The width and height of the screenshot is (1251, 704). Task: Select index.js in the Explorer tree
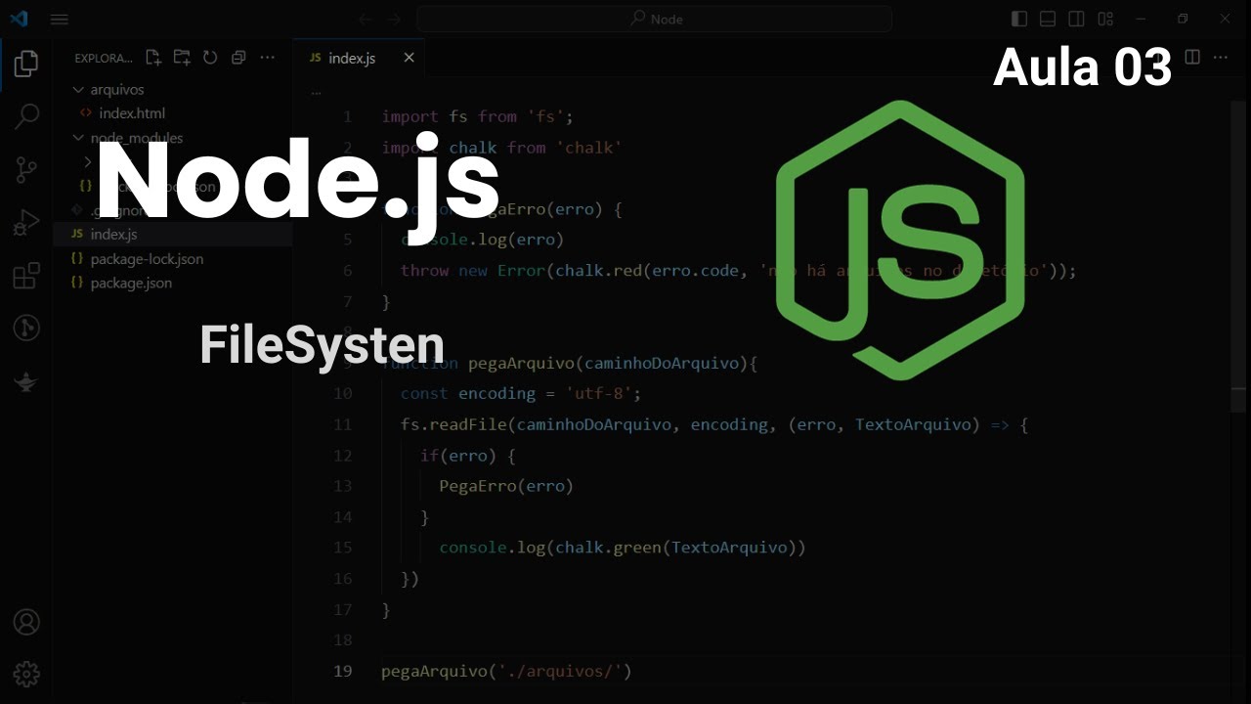coord(113,235)
